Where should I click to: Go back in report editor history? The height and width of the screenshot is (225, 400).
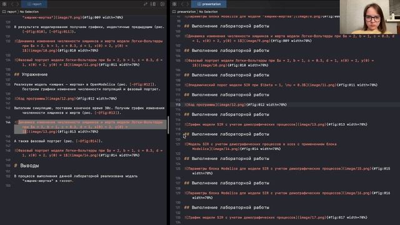point(12,4)
